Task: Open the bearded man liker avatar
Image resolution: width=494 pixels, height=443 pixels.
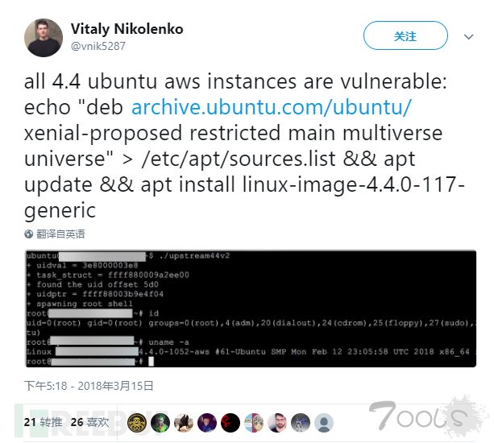Action: tap(277, 423)
